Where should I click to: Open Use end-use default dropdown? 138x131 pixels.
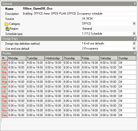pyautogui.click(x=134, y=48)
